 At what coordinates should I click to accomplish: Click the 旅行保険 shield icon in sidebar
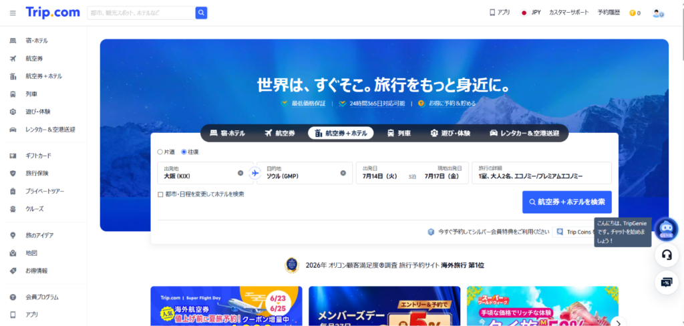point(13,173)
